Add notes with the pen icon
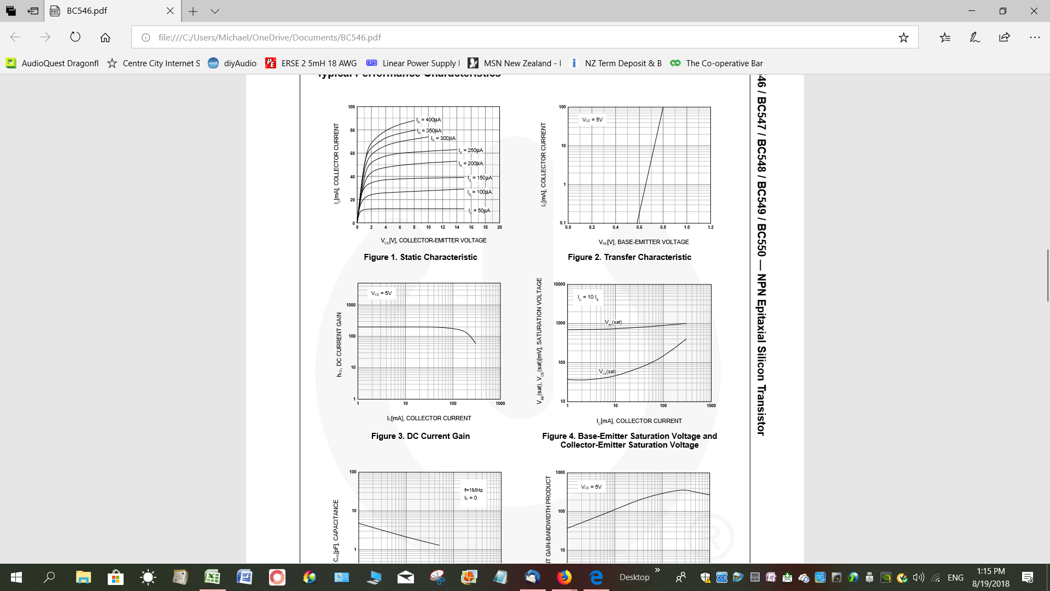Viewport: 1050px width, 591px height. (975, 37)
